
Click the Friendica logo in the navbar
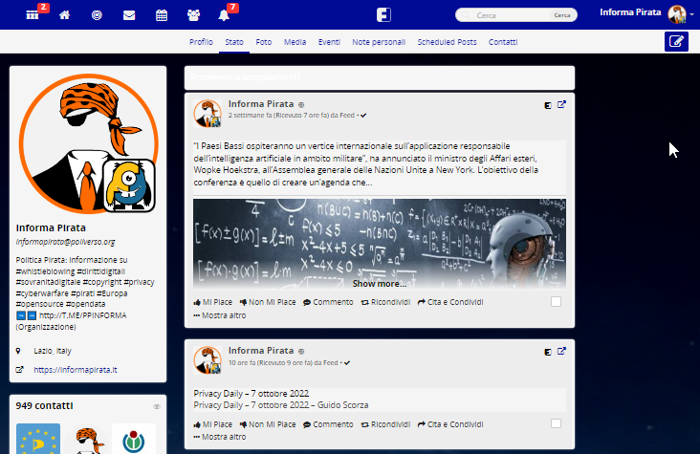[x=383, y=14]
